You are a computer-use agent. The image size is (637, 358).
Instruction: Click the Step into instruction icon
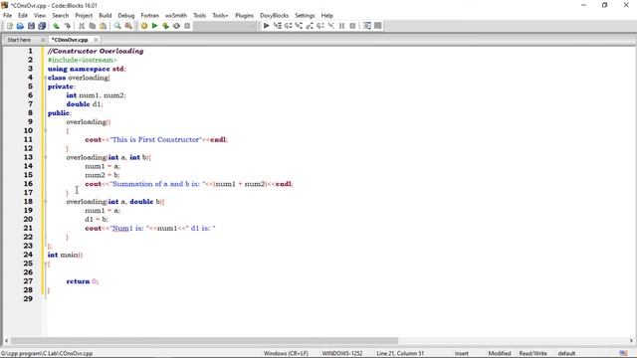330,26
